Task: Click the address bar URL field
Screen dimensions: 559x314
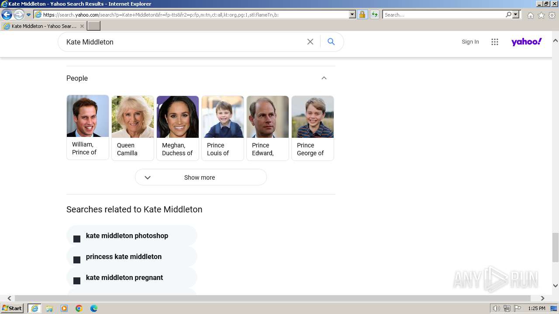Action: (191, 15)
